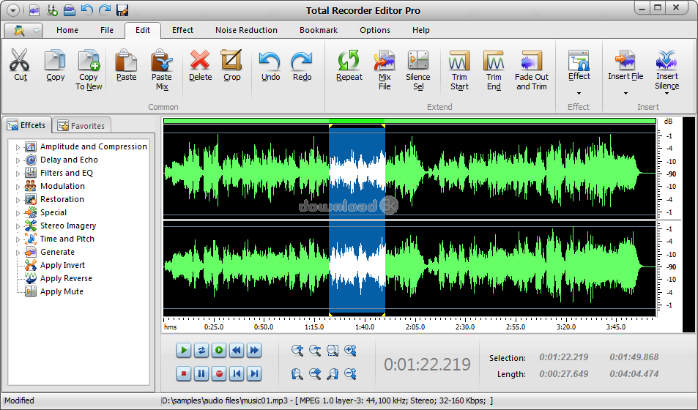Click the ribbon Redo arrow
This screenshot has width=698, height=410.
[302, 61]
